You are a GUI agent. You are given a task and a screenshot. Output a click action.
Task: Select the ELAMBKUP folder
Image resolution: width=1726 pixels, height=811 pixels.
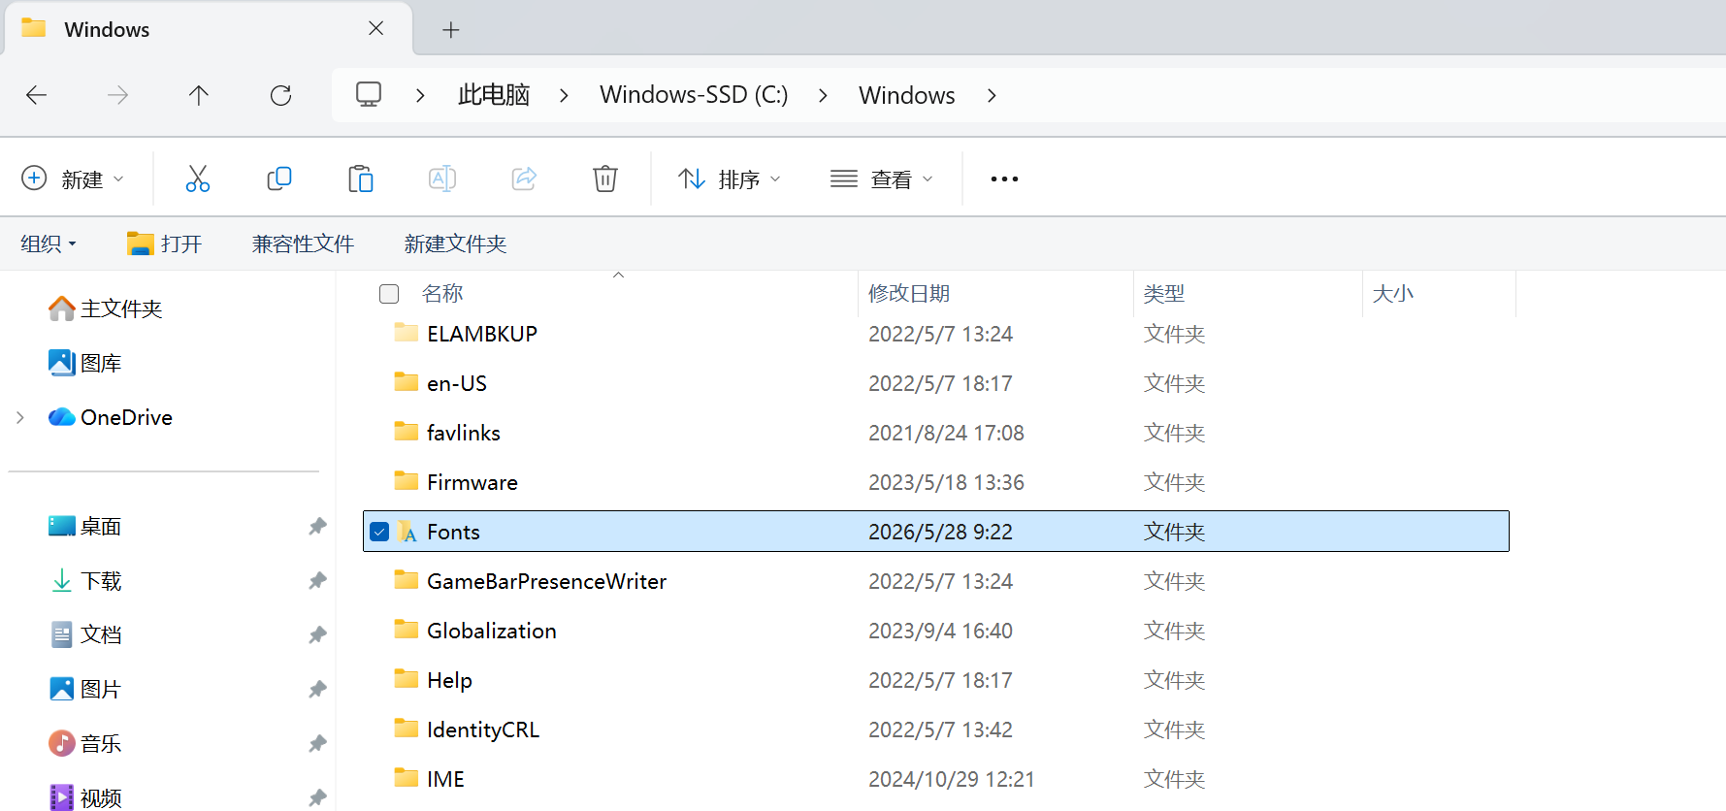coord(936,334)
